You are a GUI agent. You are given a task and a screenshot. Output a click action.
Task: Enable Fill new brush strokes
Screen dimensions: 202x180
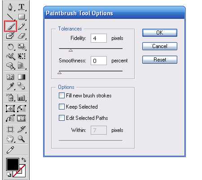click(61, 96)
